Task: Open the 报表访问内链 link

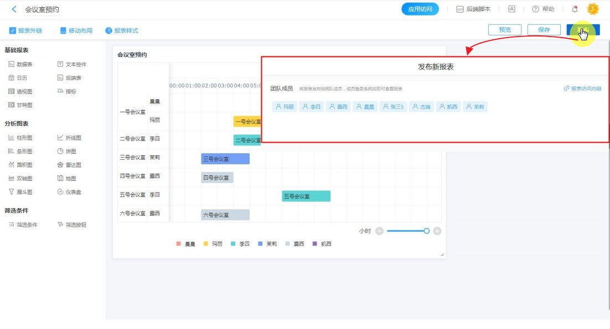Action: point(582,88)
